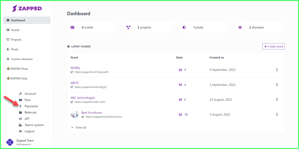Image resolution: width=299 pixels, height=149 pixels.
Task: Click the pixels half-circle icon
Action: pos(184,27)
